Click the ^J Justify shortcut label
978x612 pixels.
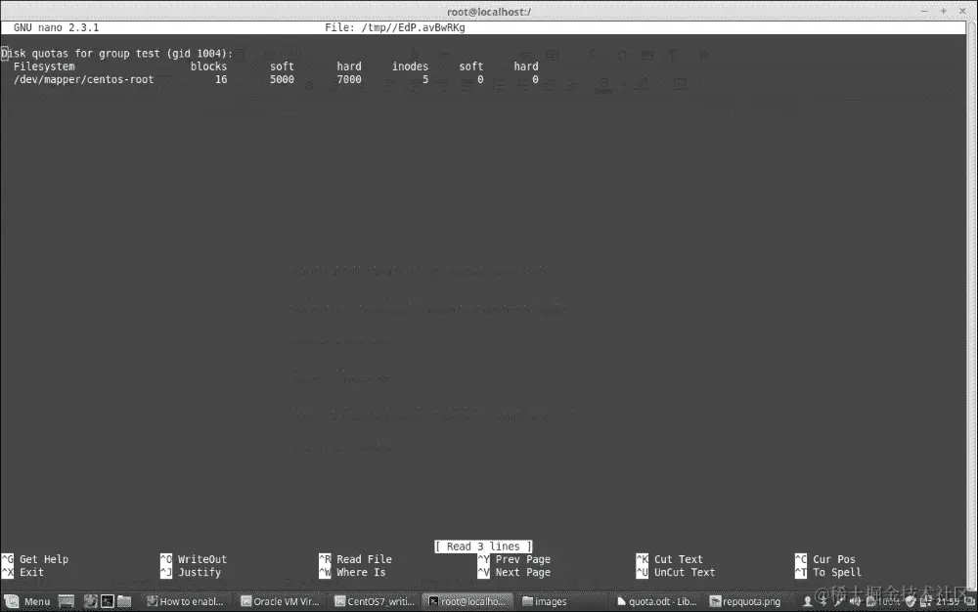191,572
